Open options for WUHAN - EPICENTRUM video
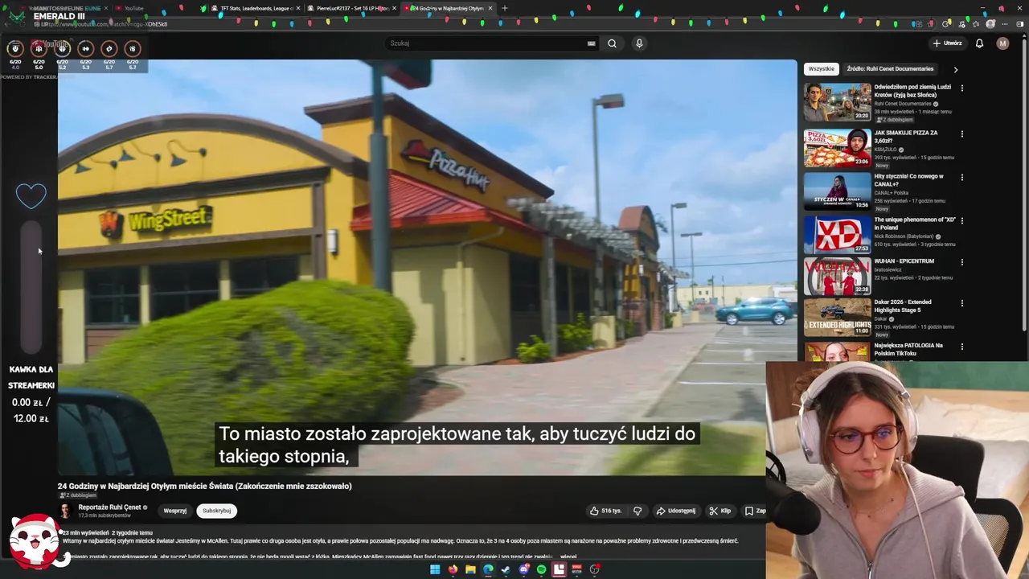This screenshot has height=579, width=1029. pos(961,262)
